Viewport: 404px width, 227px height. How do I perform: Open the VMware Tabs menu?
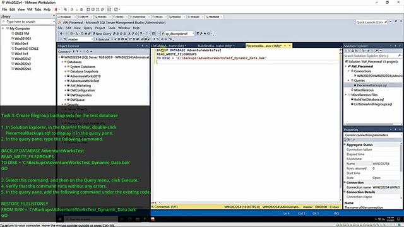[38, 9]
